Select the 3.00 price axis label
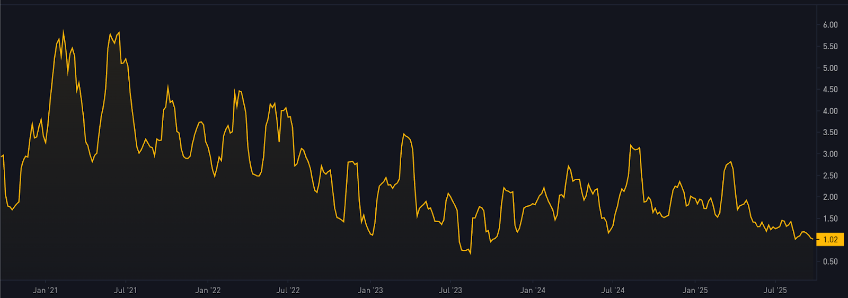Image resolution: width=848 pixels, height=298 pixels. (830, 154)
